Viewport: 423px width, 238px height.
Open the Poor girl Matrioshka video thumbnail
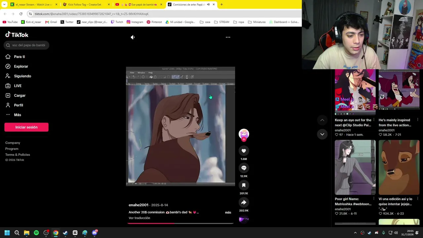(355, 167)
